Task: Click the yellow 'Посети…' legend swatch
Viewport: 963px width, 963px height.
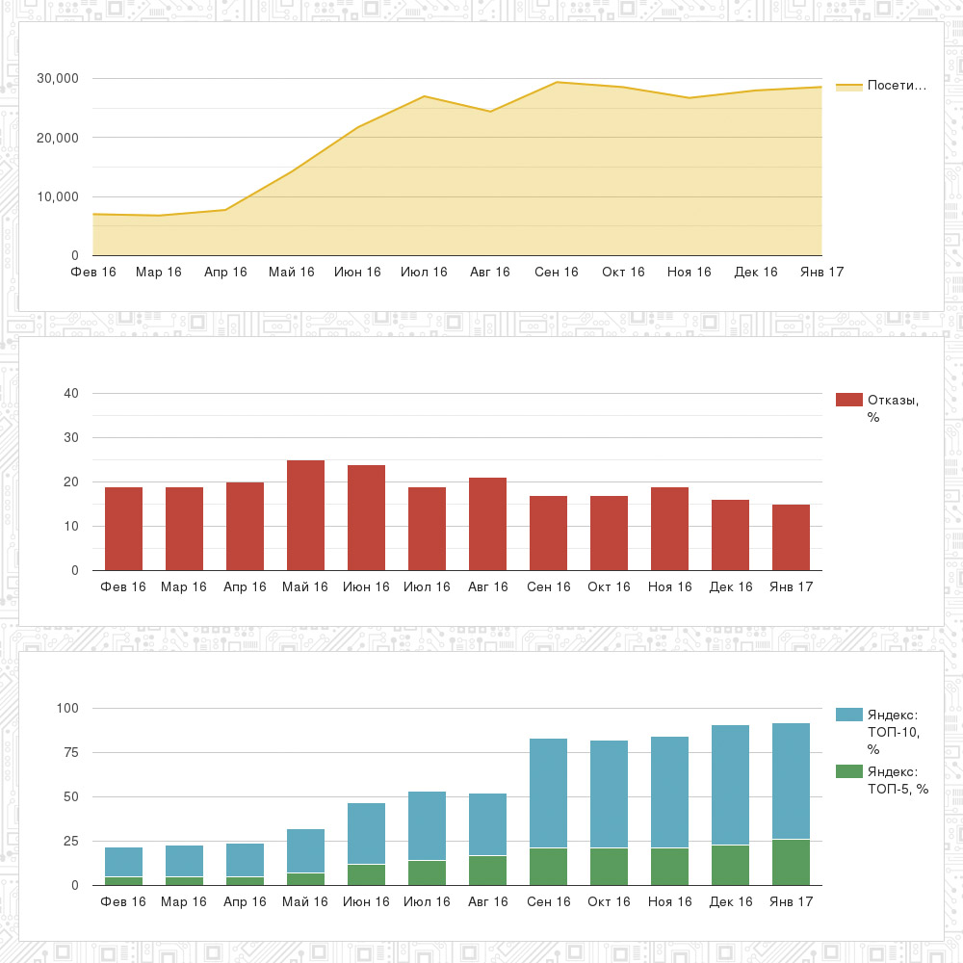Action: (x=848, y=87)
